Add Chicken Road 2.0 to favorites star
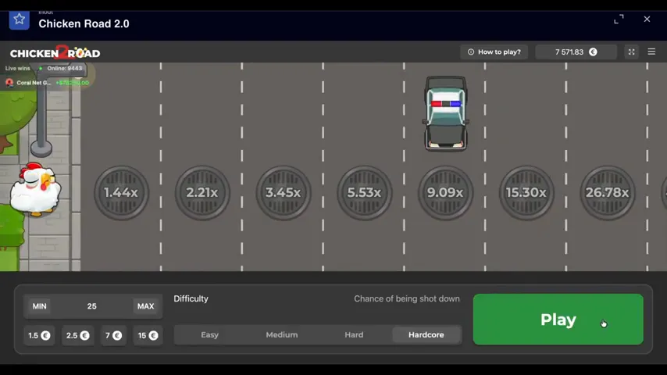The width and height of the screenshot is (667, 375). coord(20,20)
